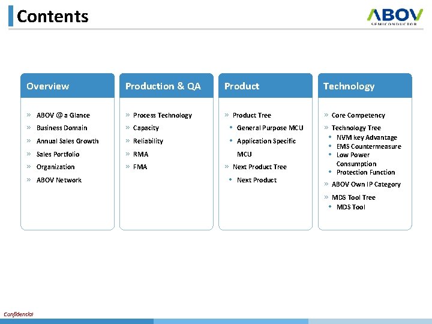Image resolution: width=432 pixels, height=324 pixels.
Task: Open the MDS Tool Tree item
Action: click(x=353, y=197)
